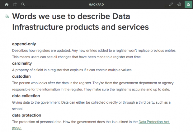
Task: Click the HACKPAD title in top bar
Action: 96,5
